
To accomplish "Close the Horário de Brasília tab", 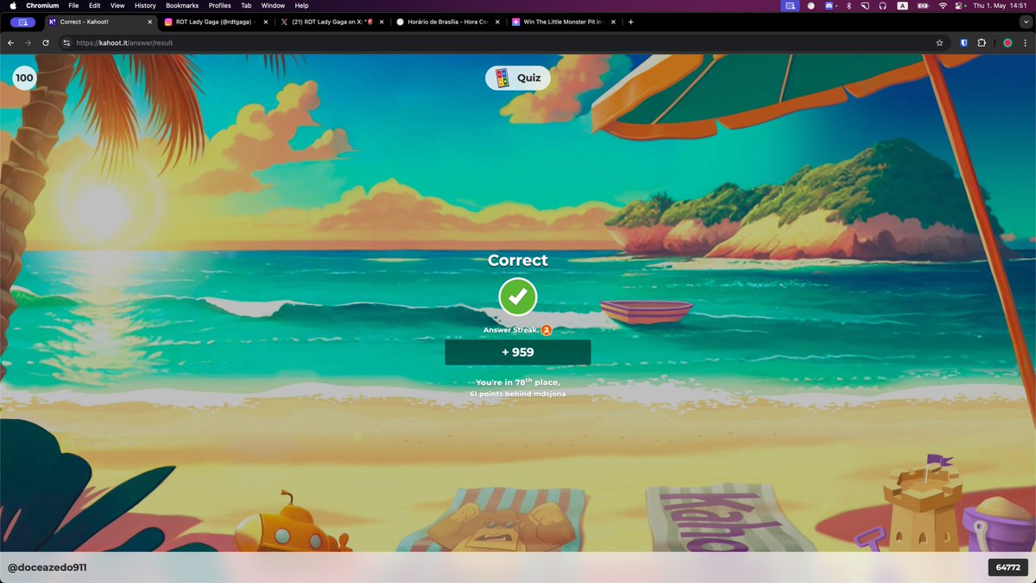I will pyautogui.click(x=496, y=22).
